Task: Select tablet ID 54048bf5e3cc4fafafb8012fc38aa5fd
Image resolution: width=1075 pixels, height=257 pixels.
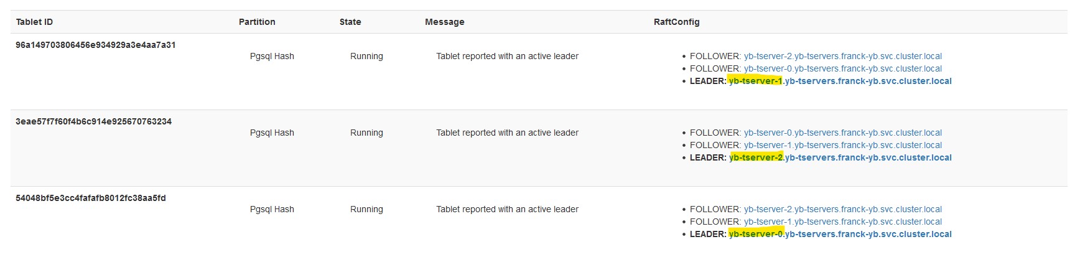Action: click(x=91, y=198)
